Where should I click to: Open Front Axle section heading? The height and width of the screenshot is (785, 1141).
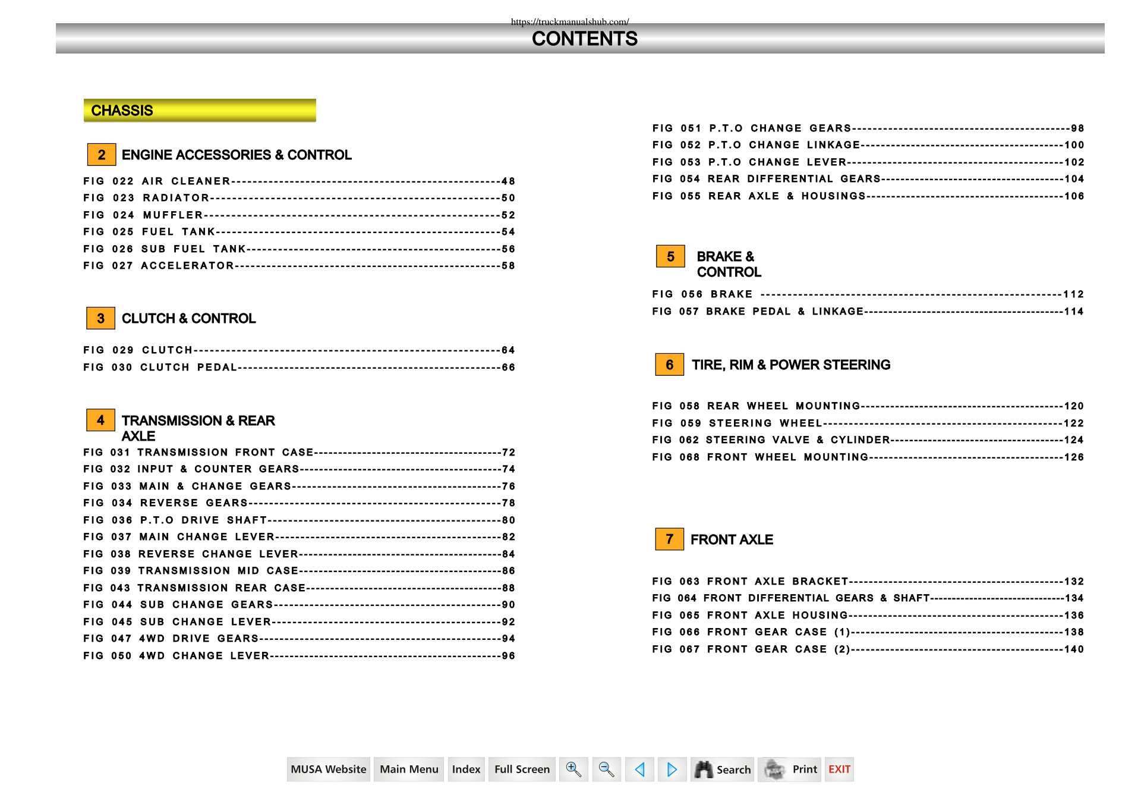pos(732,539)
